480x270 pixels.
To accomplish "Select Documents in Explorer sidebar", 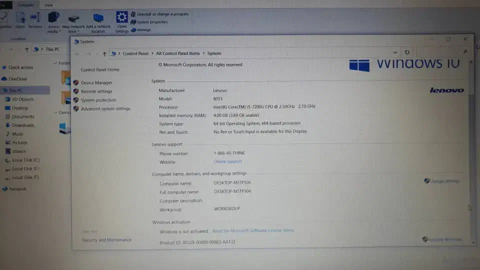I will [x=23, y=116].
